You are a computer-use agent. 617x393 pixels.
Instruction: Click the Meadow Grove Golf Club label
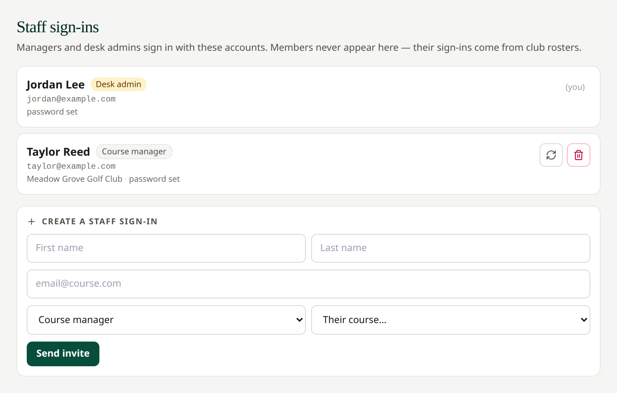pyautogui.click(x=74, y=179)
